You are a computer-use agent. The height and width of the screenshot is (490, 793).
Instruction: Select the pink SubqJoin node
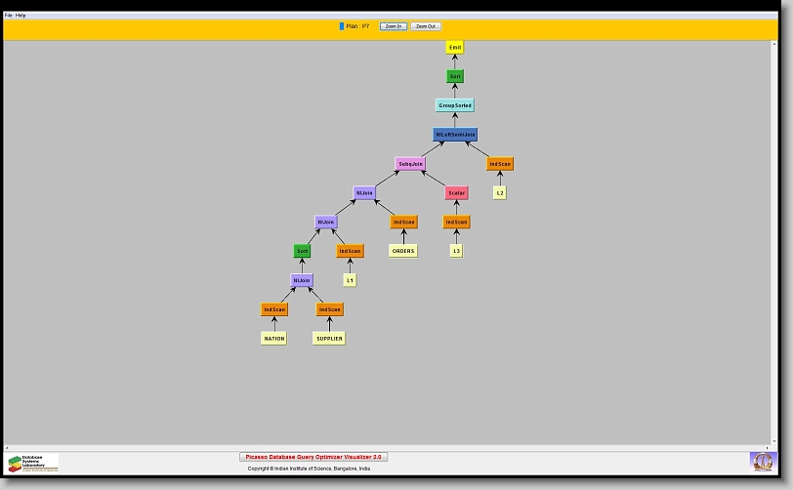pyautogui.click(x=410, y=164)
